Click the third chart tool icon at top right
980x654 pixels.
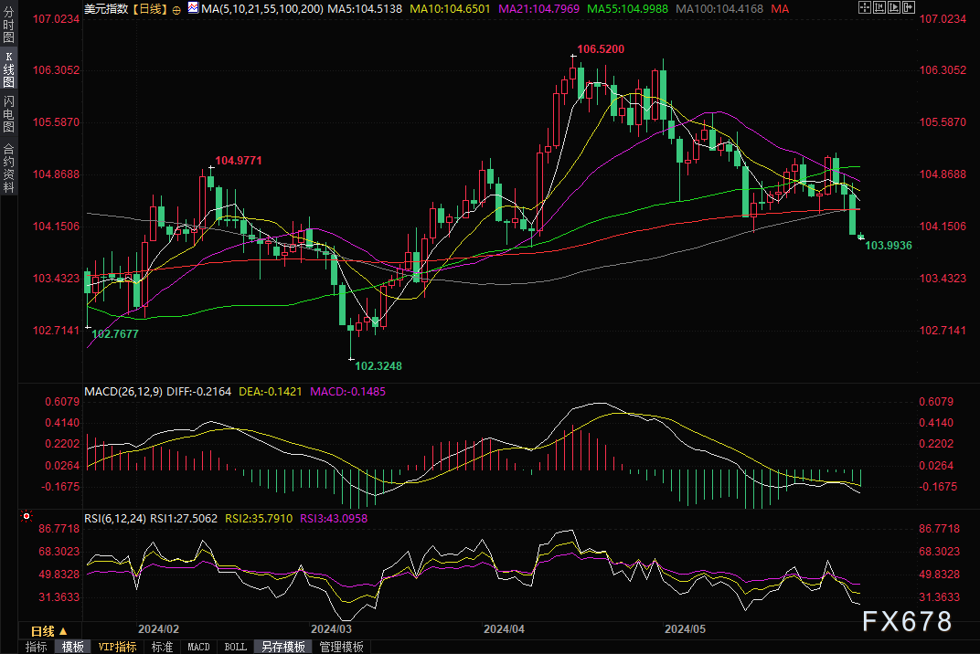click(x=895, y=8)
